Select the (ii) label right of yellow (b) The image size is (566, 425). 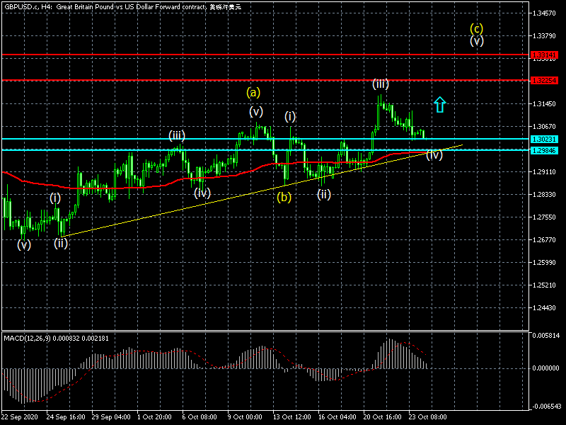point(324,194)
